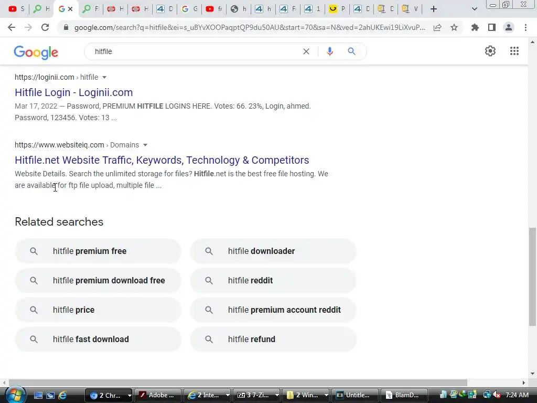The height and width of the screenshot is (403, 537).
Task: Click the scroll down arrow on scrollbar
Action: pos(532,374)
